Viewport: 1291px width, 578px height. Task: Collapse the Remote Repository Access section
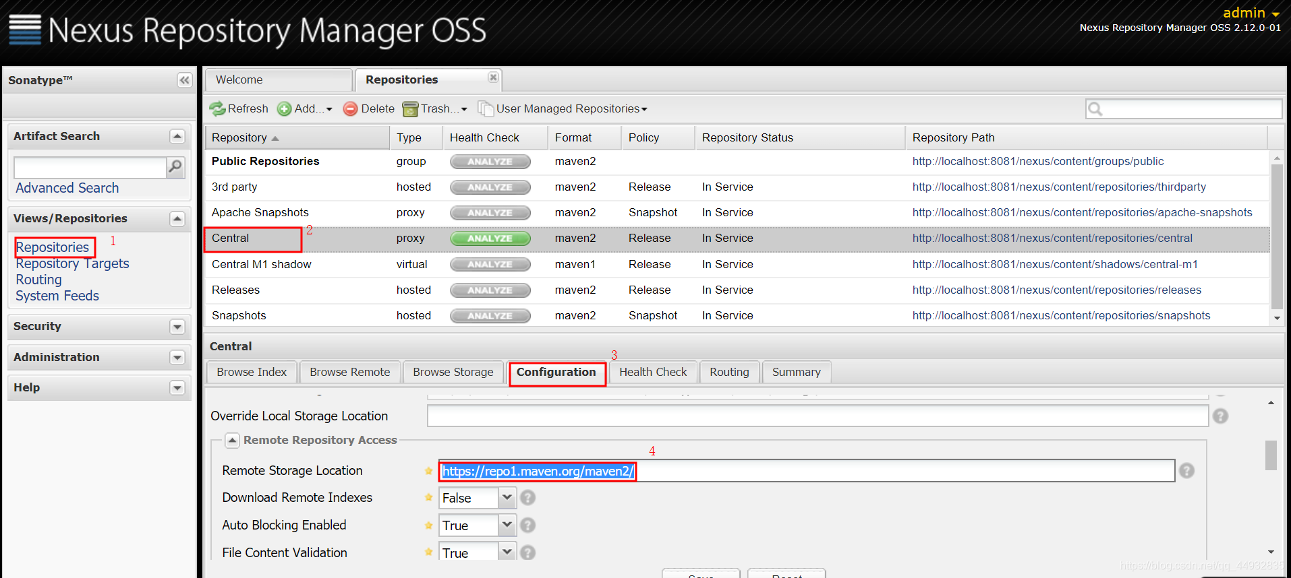[232, 441]
